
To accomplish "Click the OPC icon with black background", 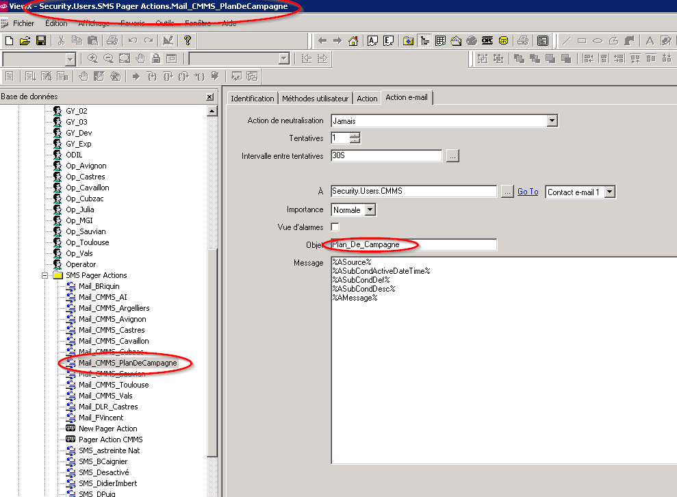I will [x=487, y=40].
